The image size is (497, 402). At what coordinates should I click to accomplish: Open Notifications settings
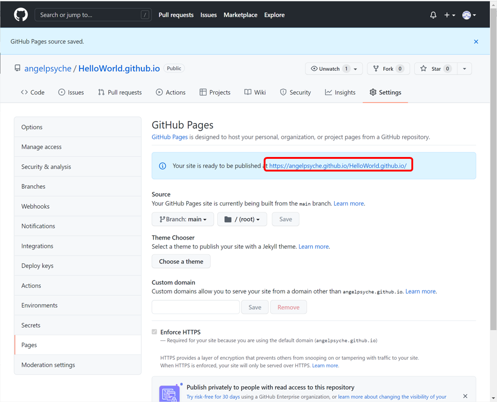77,226
